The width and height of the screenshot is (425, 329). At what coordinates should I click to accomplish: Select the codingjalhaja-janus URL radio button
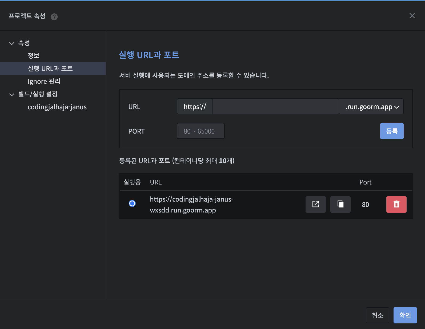pyautogui.click(x=132, y=203)
